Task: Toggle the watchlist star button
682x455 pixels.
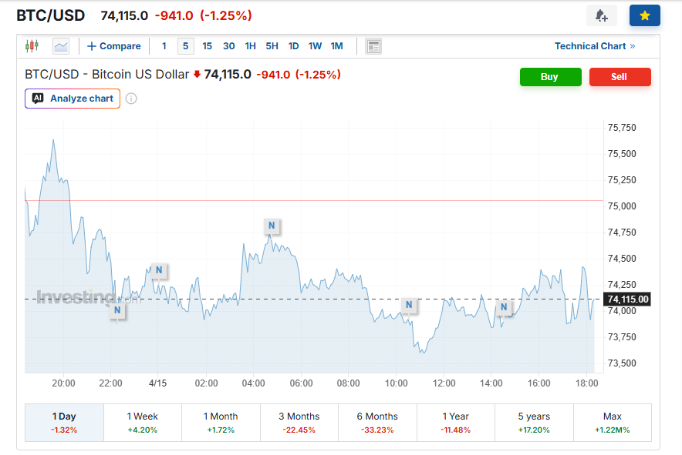Action: point(644,16)
